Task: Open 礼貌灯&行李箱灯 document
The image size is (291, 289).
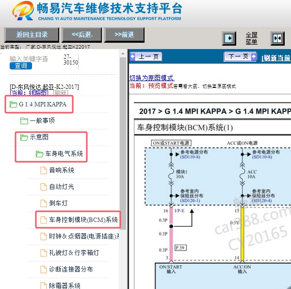Action: coord(74,253)
